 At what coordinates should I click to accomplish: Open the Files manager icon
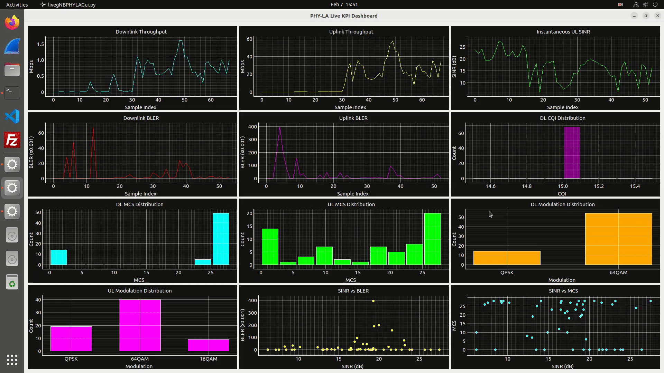(x=12, y=69)
